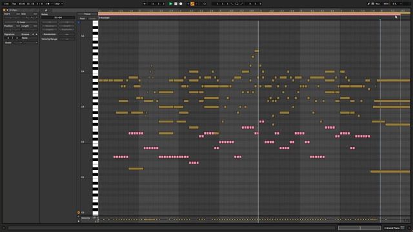The width and height of the screenshot is (413, 232).
Task: Click the End Set button
Action: pos(35,14)
